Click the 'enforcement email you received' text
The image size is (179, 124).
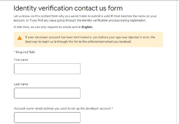pos(109,42)
